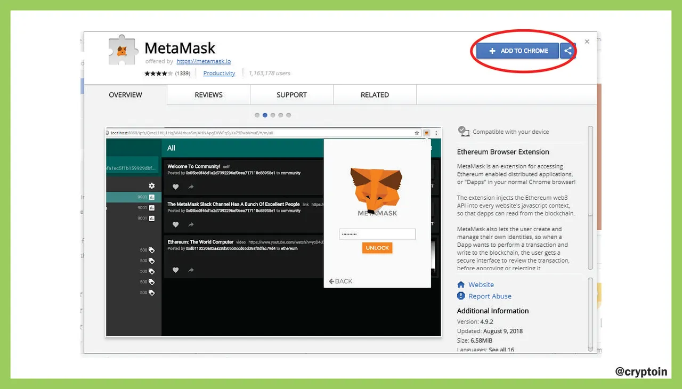Click the settings gear icon in preview sidebar

[152, 185]
